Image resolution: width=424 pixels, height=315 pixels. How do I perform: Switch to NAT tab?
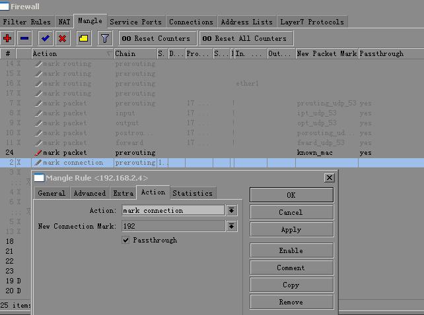click(64, 22)
